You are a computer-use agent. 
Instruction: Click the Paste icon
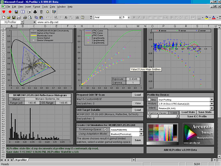coord(41,17)
